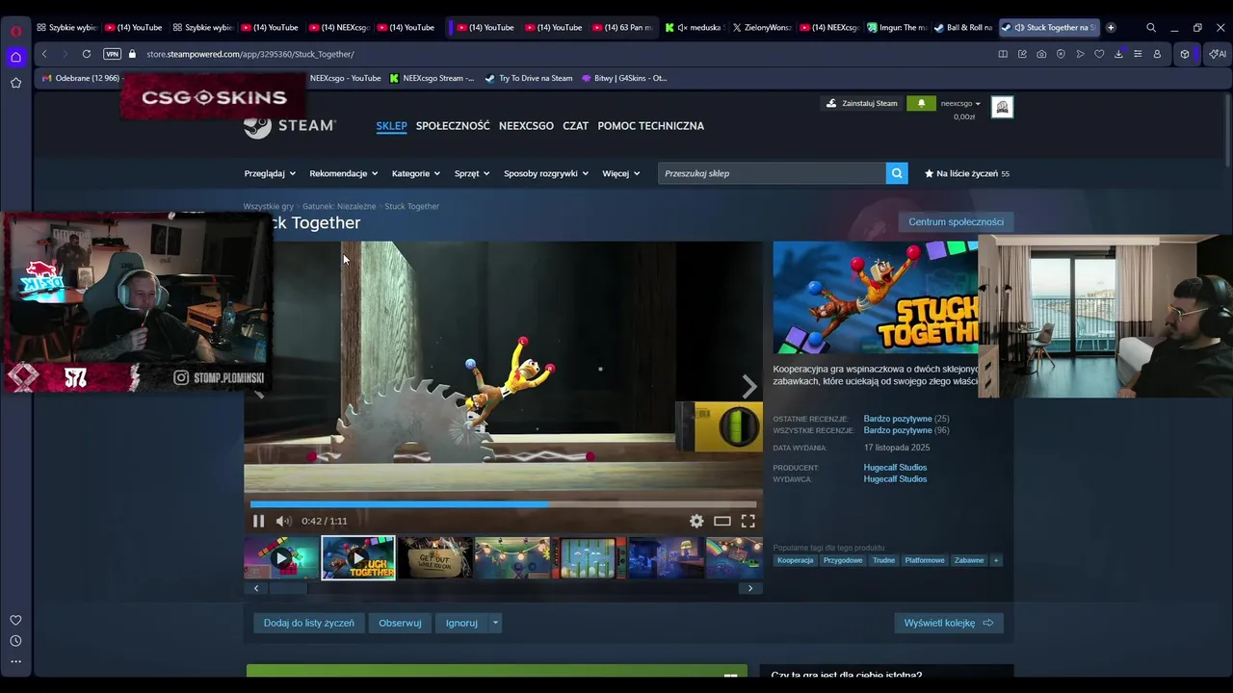The height and width of the screenshot is (693, 1233).
Task: Open Hugecalf Studios producer link
Action: tap(895, 468)
